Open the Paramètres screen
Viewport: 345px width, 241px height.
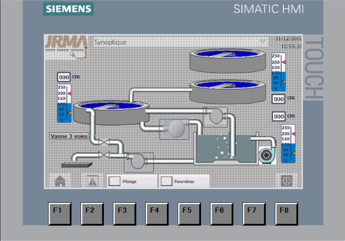[184, 181]
